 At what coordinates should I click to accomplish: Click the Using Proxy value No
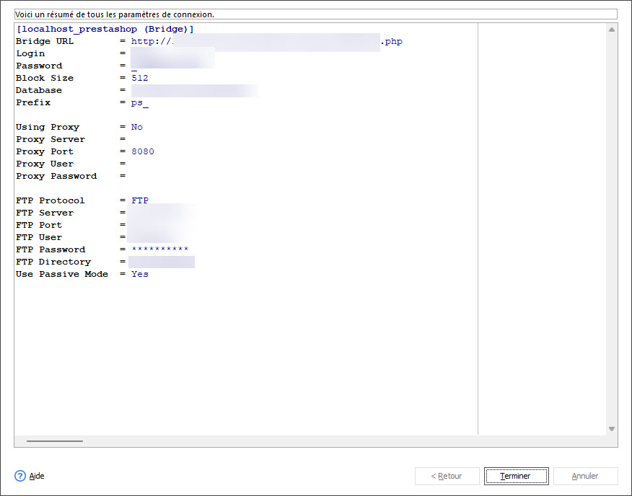(137, 127)
